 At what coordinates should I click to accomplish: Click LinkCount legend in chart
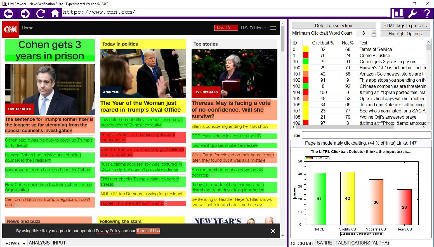[x=317, y=158]
